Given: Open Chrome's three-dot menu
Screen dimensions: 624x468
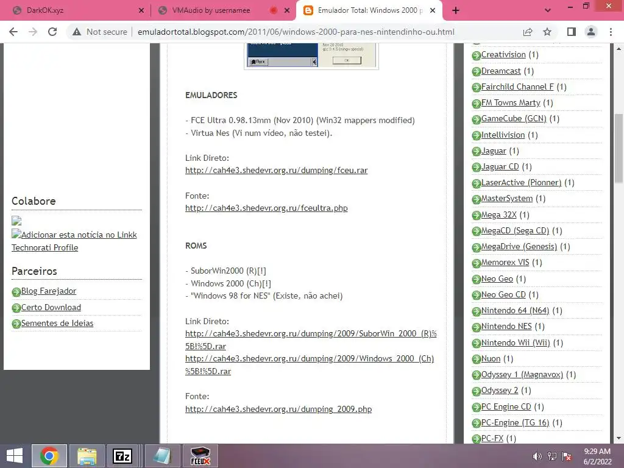Looking at the screenshot, I should coord(611,32).
